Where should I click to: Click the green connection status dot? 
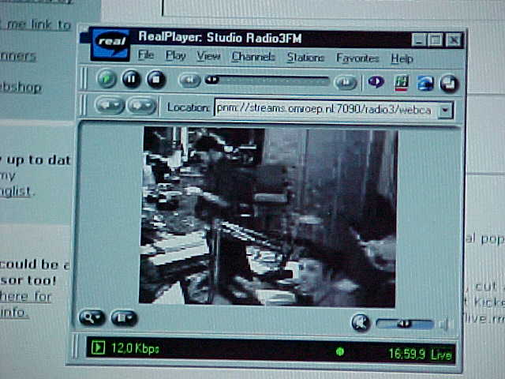[339, 351]
